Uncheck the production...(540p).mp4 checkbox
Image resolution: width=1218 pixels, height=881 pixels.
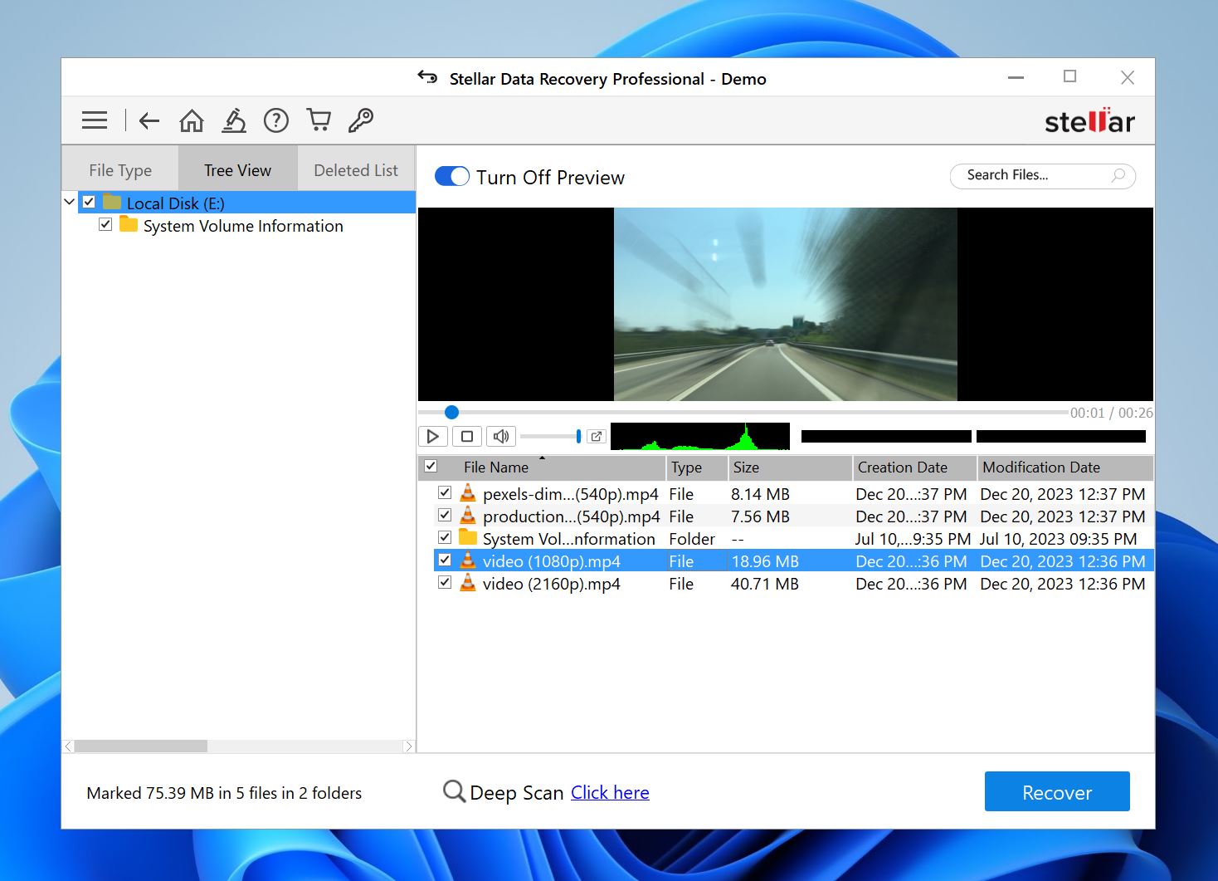[x=445, y=515]
